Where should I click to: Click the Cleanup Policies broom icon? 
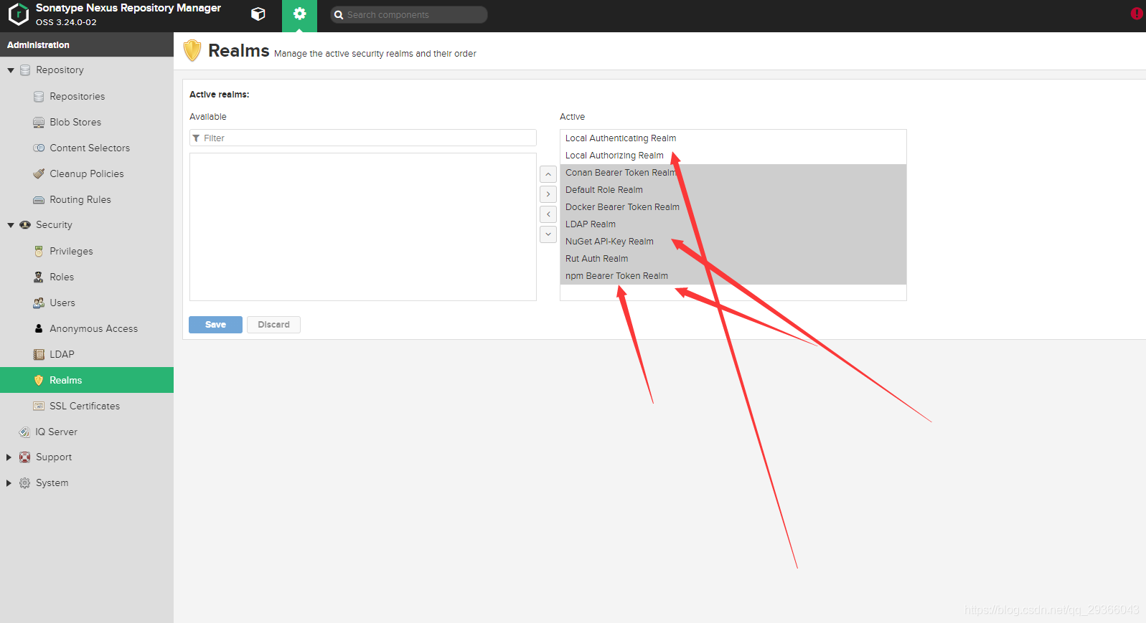39,174
